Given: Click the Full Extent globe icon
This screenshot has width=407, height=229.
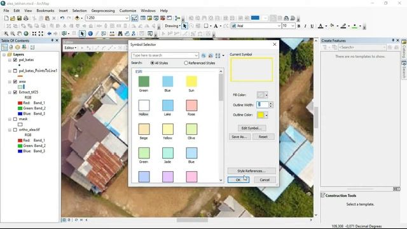Looking at the screenshot, I should click(x=26, y=34).
